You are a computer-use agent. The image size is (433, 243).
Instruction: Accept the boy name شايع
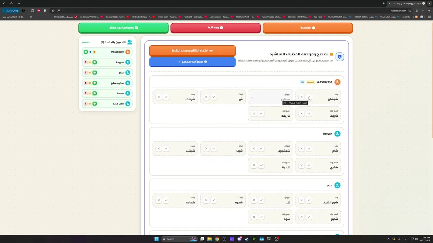tap(309, 217)
